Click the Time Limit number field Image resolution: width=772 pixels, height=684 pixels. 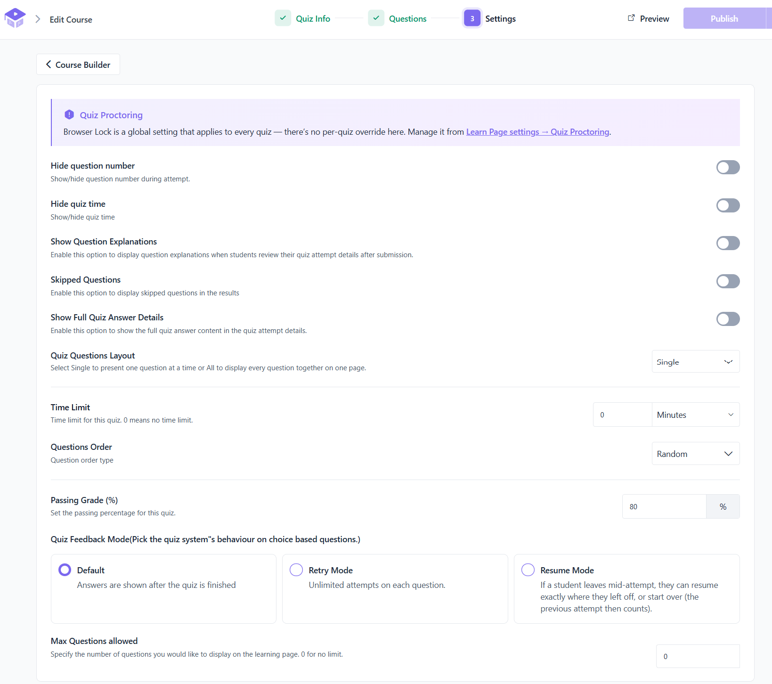pos(622,415)
